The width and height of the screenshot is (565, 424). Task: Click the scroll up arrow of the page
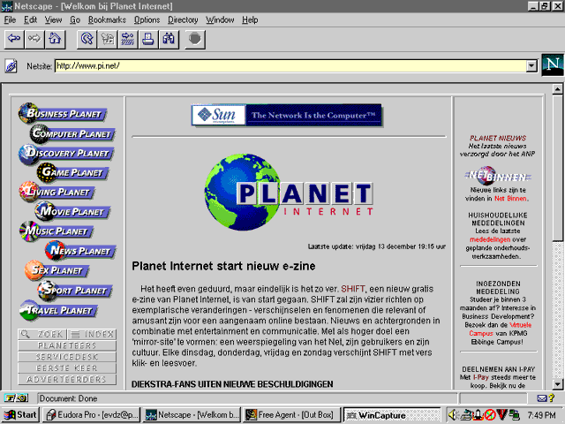pyautogui.click(x=557, y=88)
